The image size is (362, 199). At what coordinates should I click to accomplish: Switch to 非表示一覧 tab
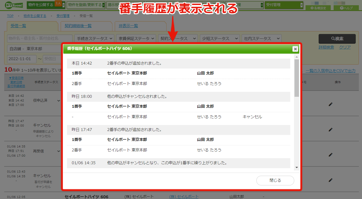point(128,26)
